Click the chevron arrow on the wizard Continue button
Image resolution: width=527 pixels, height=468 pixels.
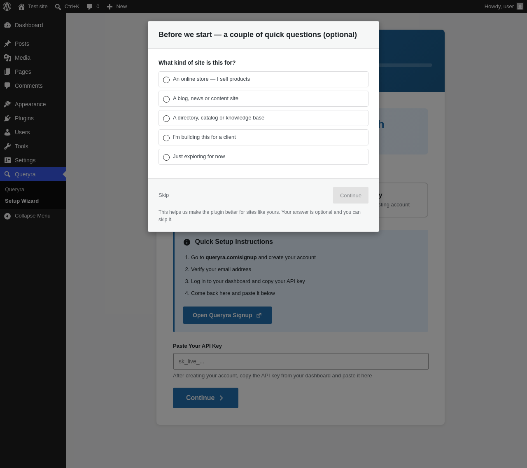pos(222,398)
